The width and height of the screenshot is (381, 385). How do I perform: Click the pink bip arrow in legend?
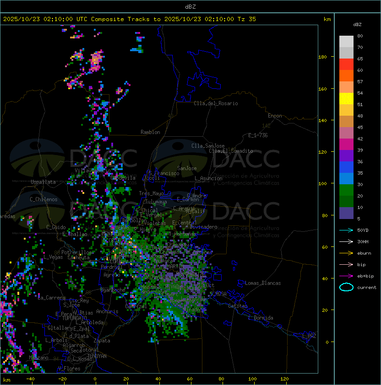pyautogui.click(x=346, y=264)
